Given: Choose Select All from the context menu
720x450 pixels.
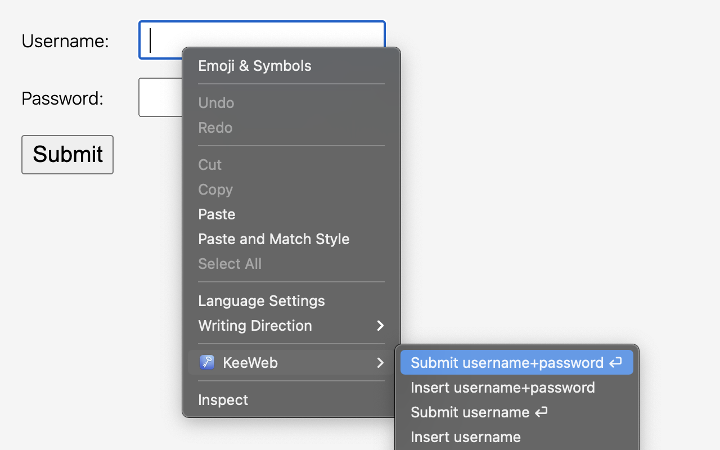Looking at the screenshot, I should (229, 263).
